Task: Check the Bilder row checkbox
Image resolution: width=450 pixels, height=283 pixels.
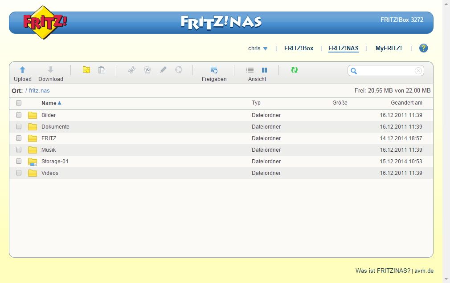Action: [19, 115]
